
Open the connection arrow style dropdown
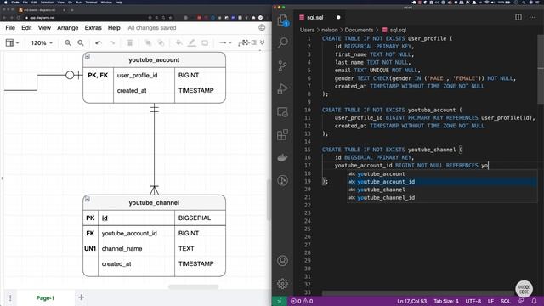click(x=225, y=42)
